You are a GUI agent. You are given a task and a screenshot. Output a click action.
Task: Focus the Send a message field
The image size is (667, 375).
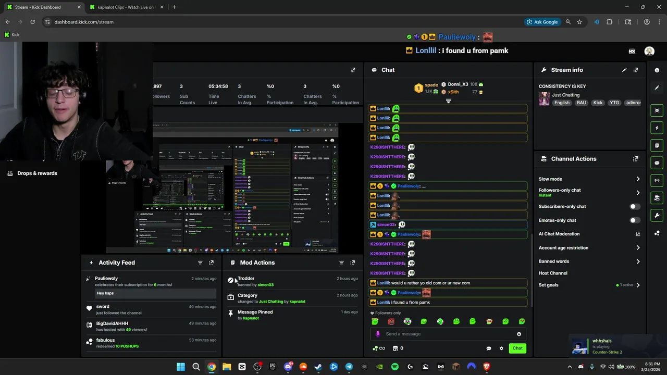(x=449, y=334)
